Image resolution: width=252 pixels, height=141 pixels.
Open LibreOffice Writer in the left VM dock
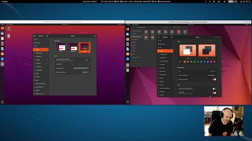coord(2,49)
